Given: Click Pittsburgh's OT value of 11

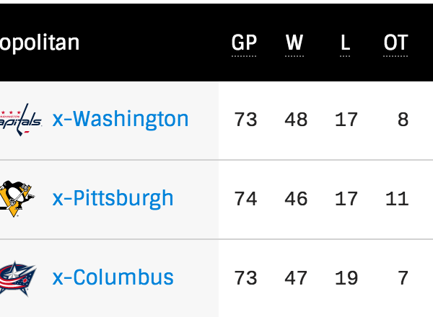Looking at the screenshot, I should click(x=397, y=199).
